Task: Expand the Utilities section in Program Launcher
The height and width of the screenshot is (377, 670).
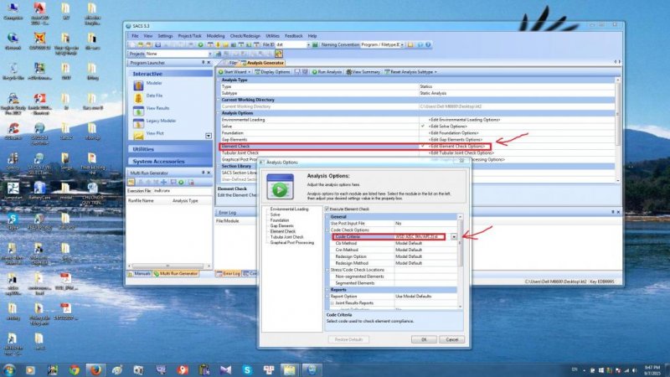Action: [170, 149]
